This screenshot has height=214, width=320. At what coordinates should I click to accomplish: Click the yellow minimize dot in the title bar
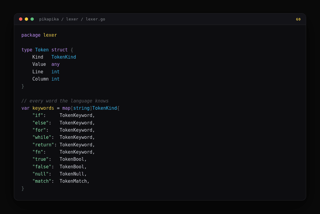coord(26,19)
